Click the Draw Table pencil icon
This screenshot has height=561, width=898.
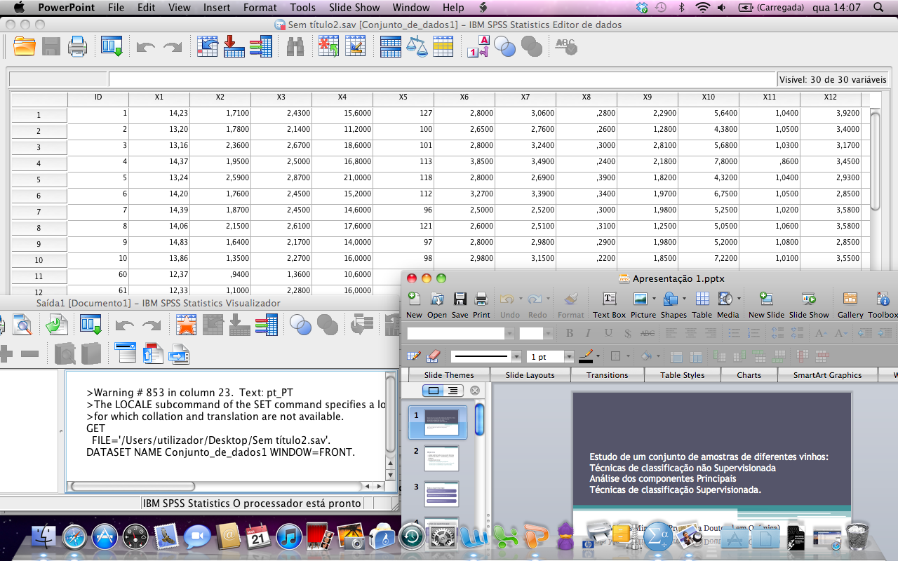414,356
